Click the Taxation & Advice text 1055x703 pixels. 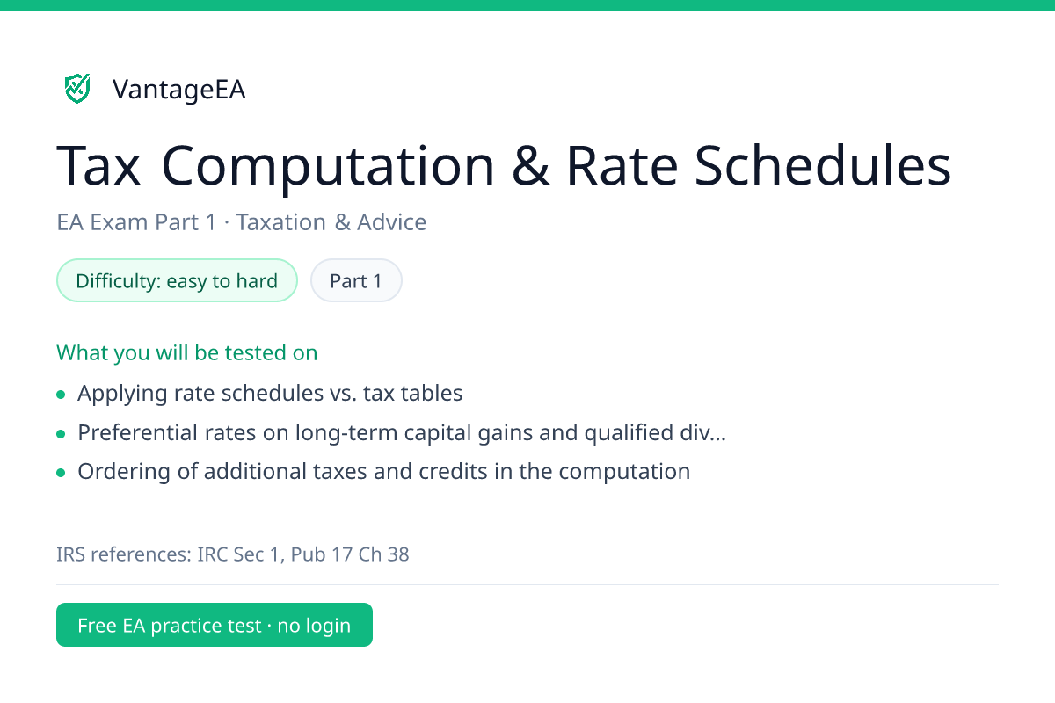331,222
